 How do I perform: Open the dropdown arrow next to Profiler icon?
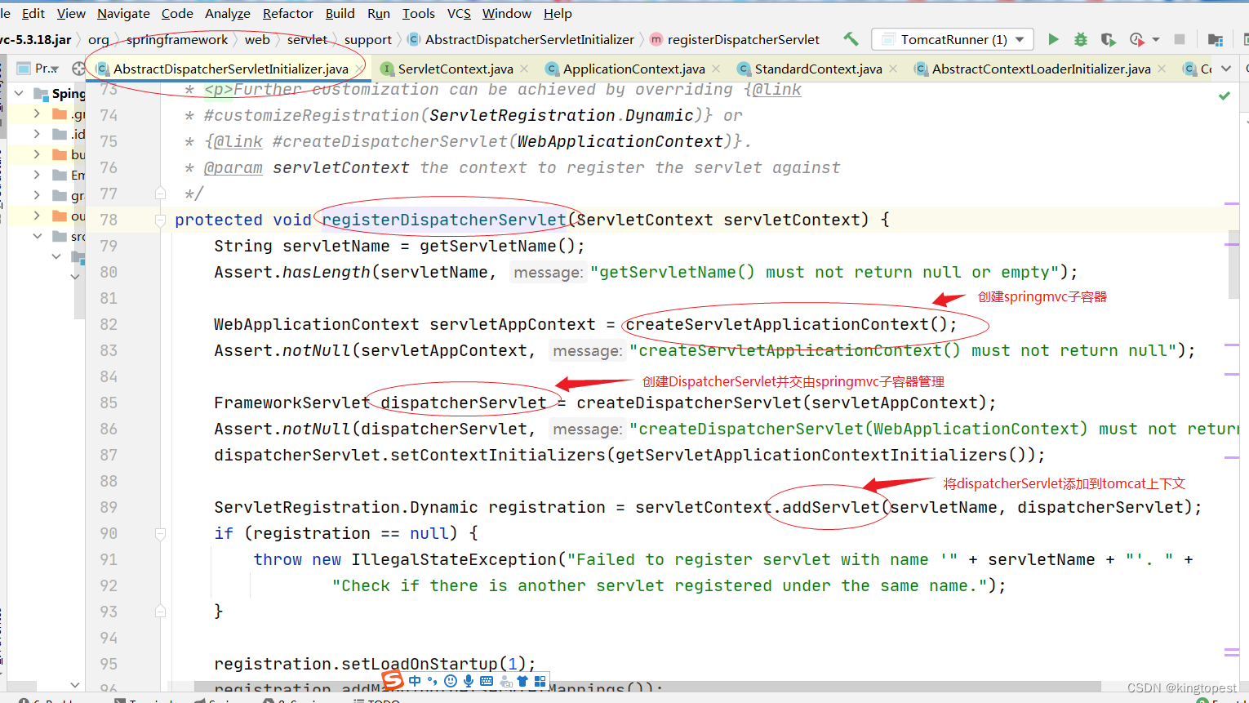tap(1156, 39)
